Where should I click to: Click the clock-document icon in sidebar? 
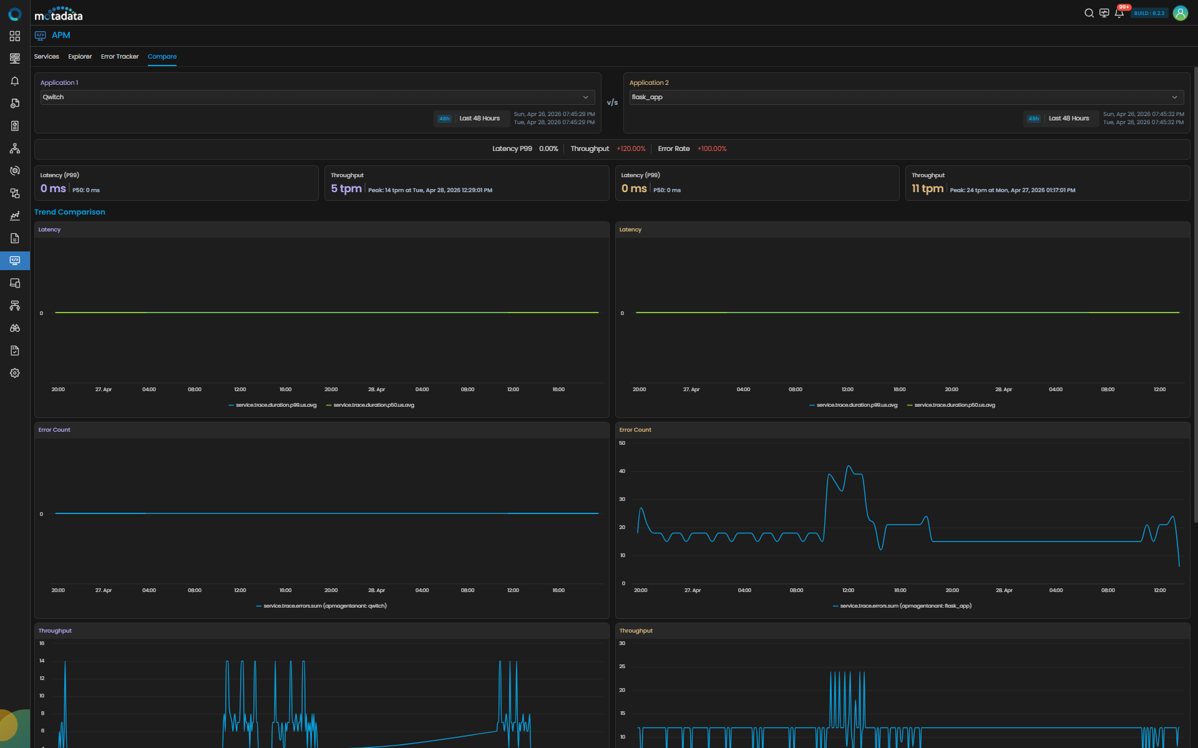point(15,104)
